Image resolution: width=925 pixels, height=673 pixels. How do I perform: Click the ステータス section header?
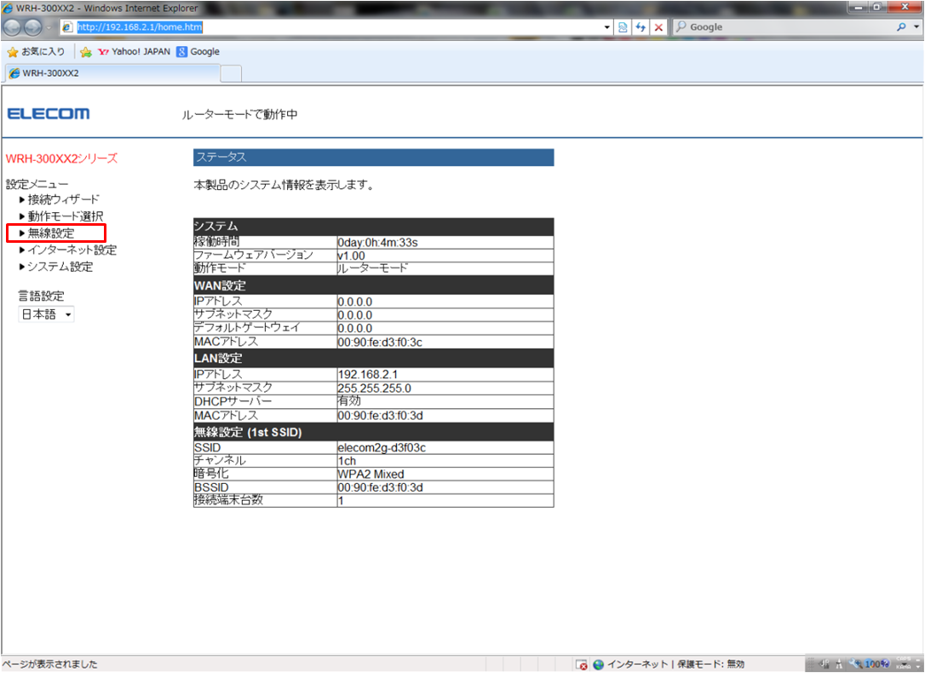tap(373, 158)
